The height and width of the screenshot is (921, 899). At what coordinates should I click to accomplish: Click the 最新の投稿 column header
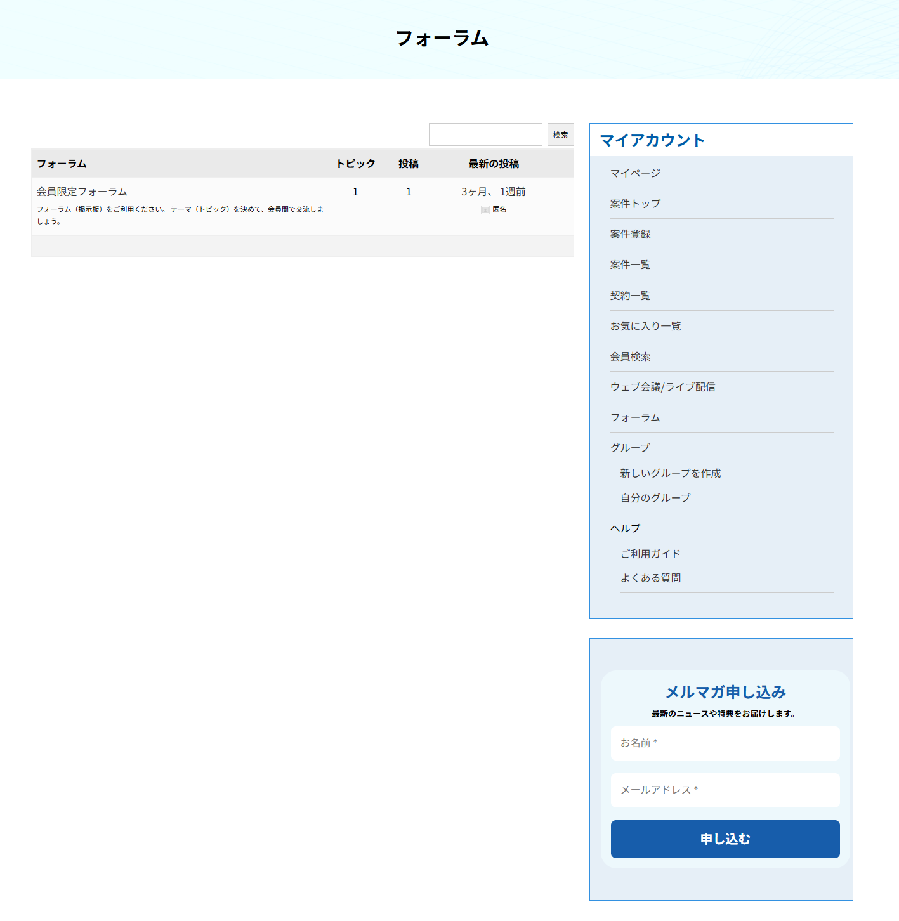pyautogui.click(x=494, y=164)
